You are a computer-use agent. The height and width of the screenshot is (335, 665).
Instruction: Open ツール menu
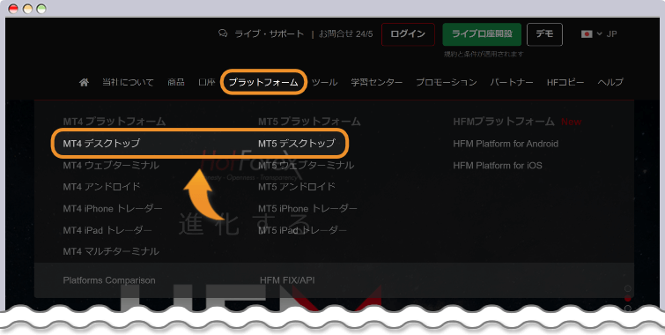324,82
